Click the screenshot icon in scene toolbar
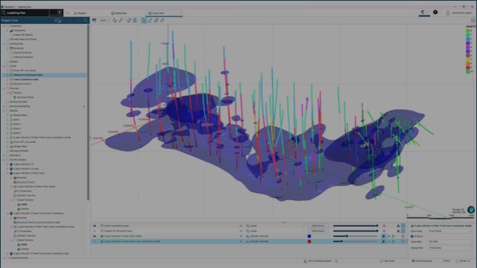Screen dimensions: 477x268 pyautogui.click(x=95, y=21)
